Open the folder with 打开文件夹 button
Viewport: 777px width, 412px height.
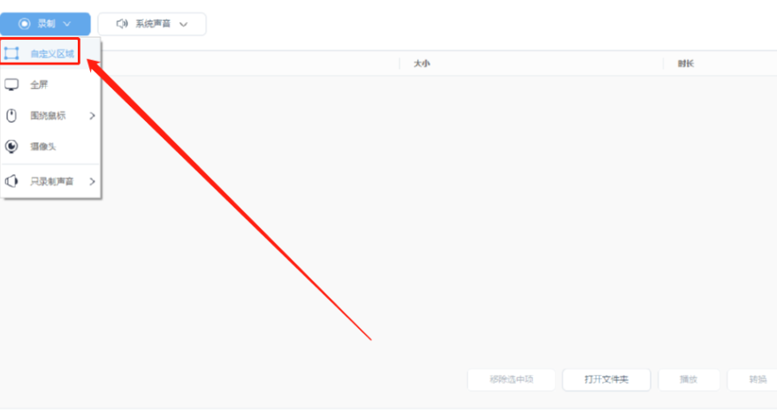click(x=606, y=379)
